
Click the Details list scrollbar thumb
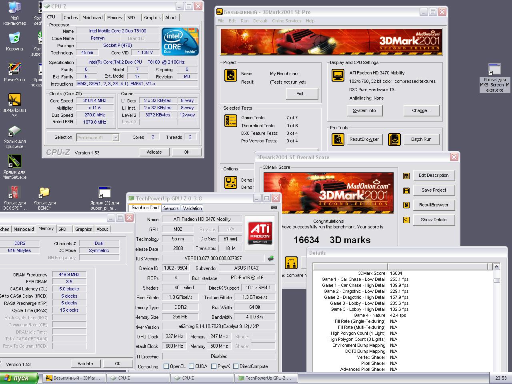[x=496, y=280]
